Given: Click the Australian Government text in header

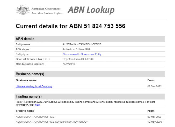Looking at the screenshot, I should click(x=46, y=9).
